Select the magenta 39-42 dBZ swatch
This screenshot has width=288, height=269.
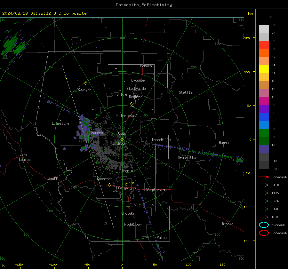click(x=264, y=101)
